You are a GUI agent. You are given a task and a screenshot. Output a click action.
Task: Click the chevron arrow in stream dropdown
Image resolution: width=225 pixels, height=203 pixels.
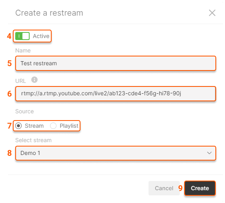[x=209, y=153]
